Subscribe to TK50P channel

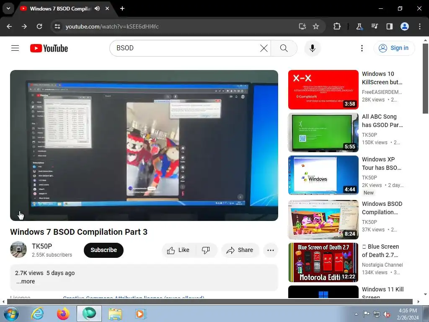point(104,250)
